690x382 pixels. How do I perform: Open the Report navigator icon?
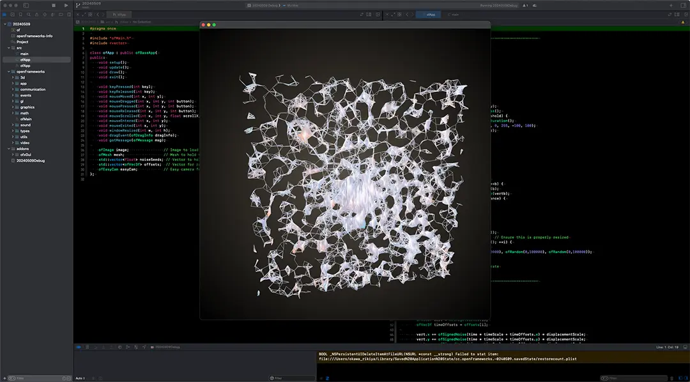click(69, 15)
